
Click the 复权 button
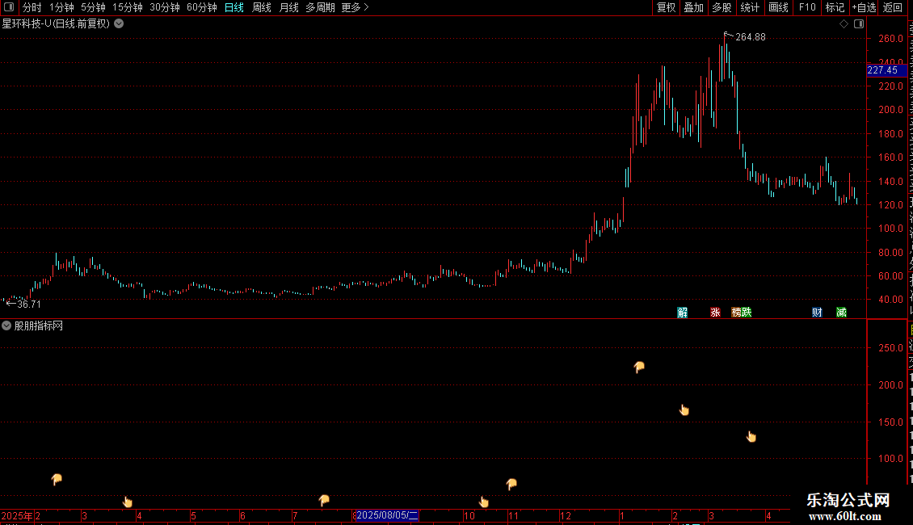(x=666, y=7)
